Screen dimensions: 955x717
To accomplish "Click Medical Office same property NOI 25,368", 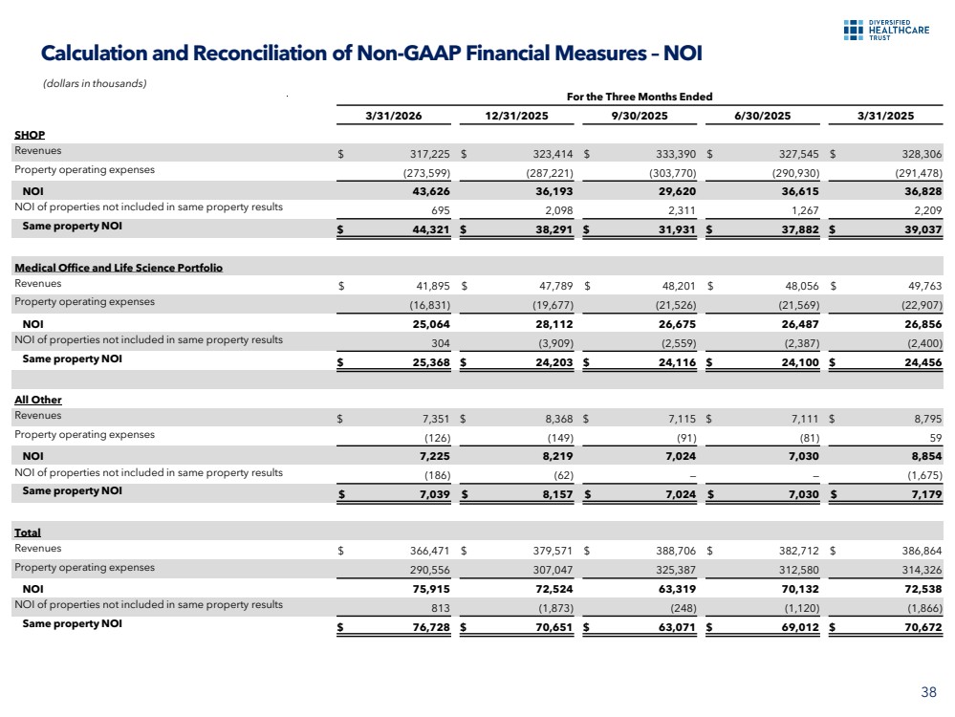I will (431, 362).
